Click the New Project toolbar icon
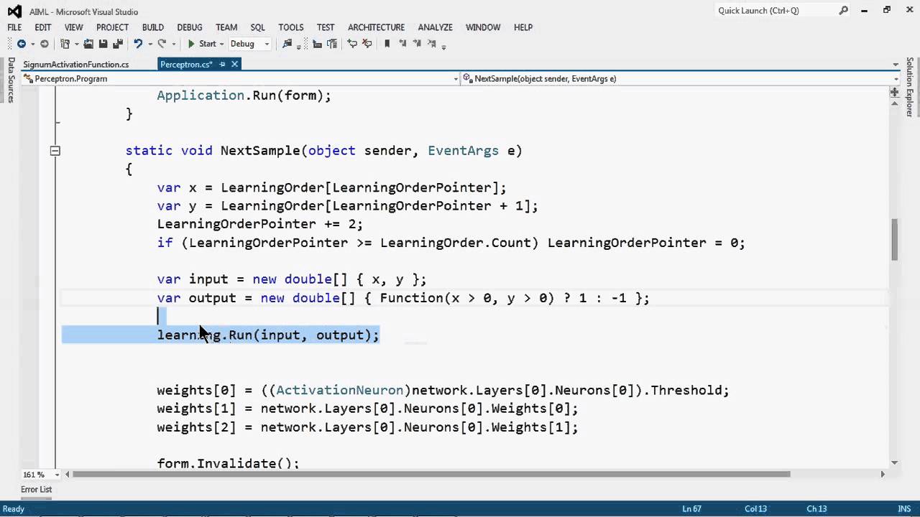 coord(65,44)
